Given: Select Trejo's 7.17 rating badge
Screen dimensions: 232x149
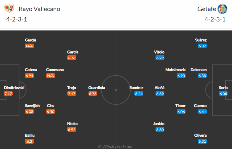Looking at the screenshot, I should (x=72, y=93).
